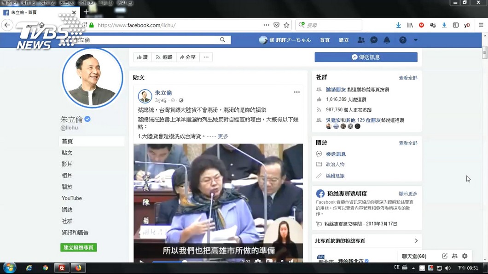Click 建立 in Facebook top bar
Image resolution: width=488 pixels, height=274 pixels.
(343, 40)
